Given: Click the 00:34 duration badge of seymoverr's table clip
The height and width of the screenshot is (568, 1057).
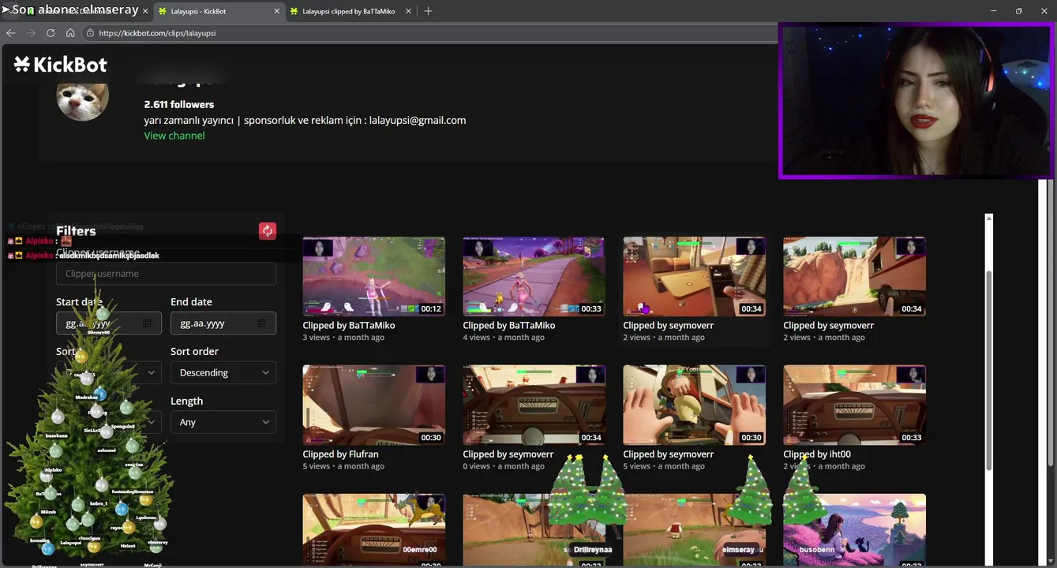Looking at the screenshot, I should [751, 308].
